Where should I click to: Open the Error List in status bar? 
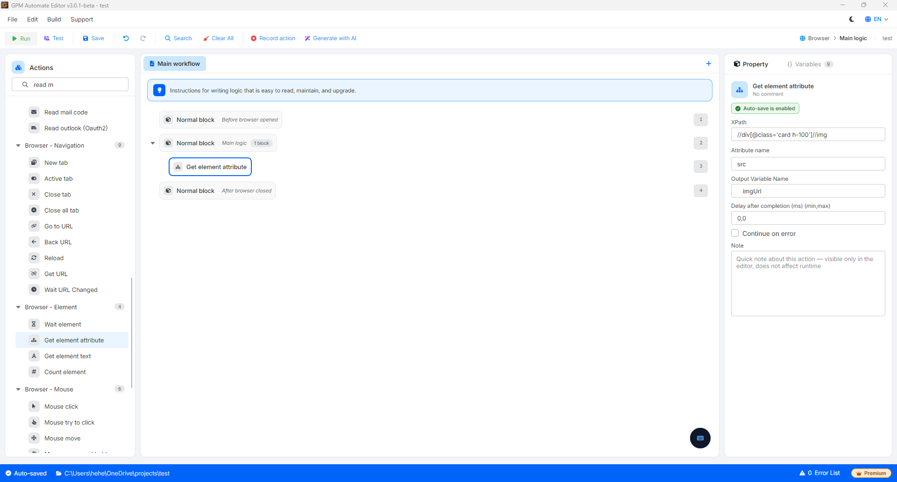pyautogui.click(x=820, y=473)
